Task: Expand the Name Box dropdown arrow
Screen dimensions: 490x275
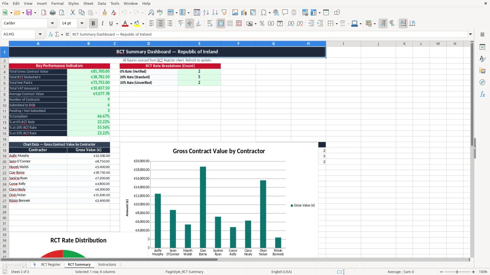Action: coord(40,34)
